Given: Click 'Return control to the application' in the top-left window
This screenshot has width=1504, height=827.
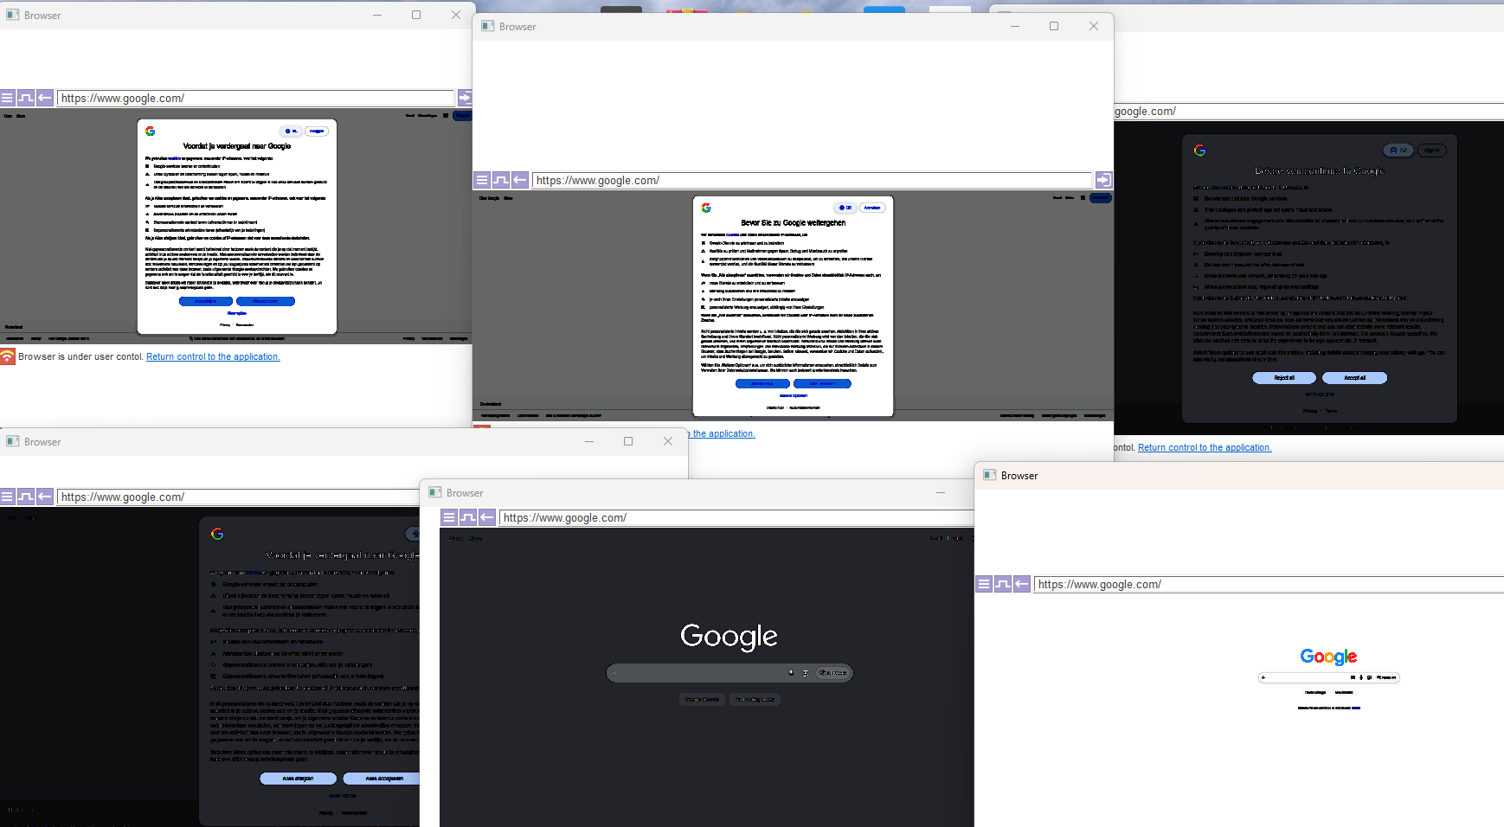Looking at the screenshot, I should 213,356.
